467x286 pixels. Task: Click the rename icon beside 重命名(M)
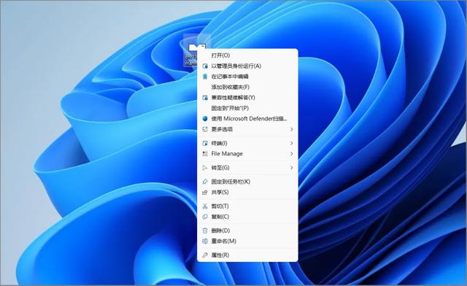(205, 241)
